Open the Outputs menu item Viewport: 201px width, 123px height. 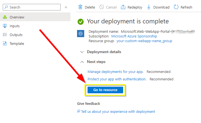[35, 35]
